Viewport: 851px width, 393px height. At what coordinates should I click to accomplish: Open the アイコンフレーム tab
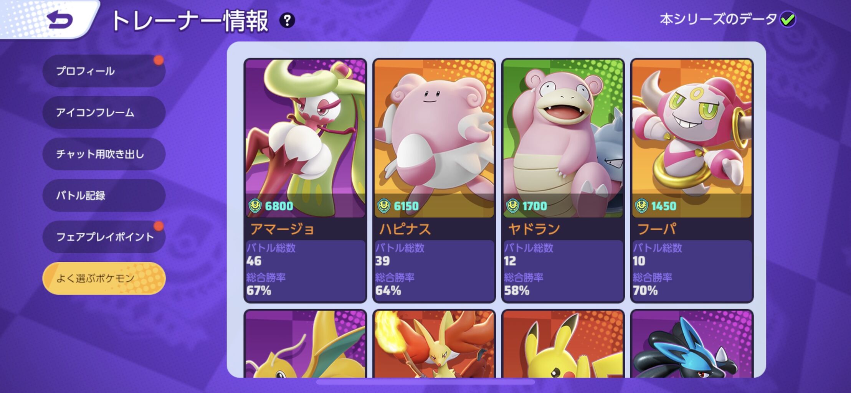pyautogui.click(x=104, y=112)
